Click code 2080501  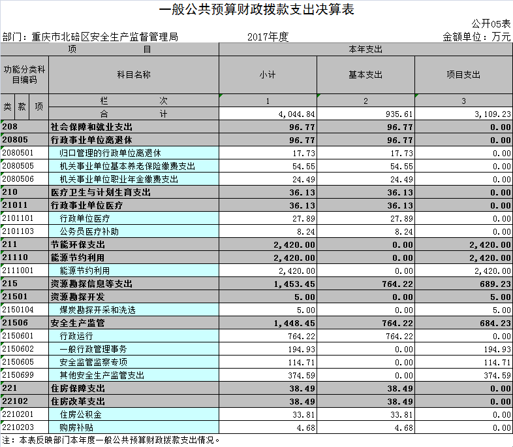[x=25, y=153]
